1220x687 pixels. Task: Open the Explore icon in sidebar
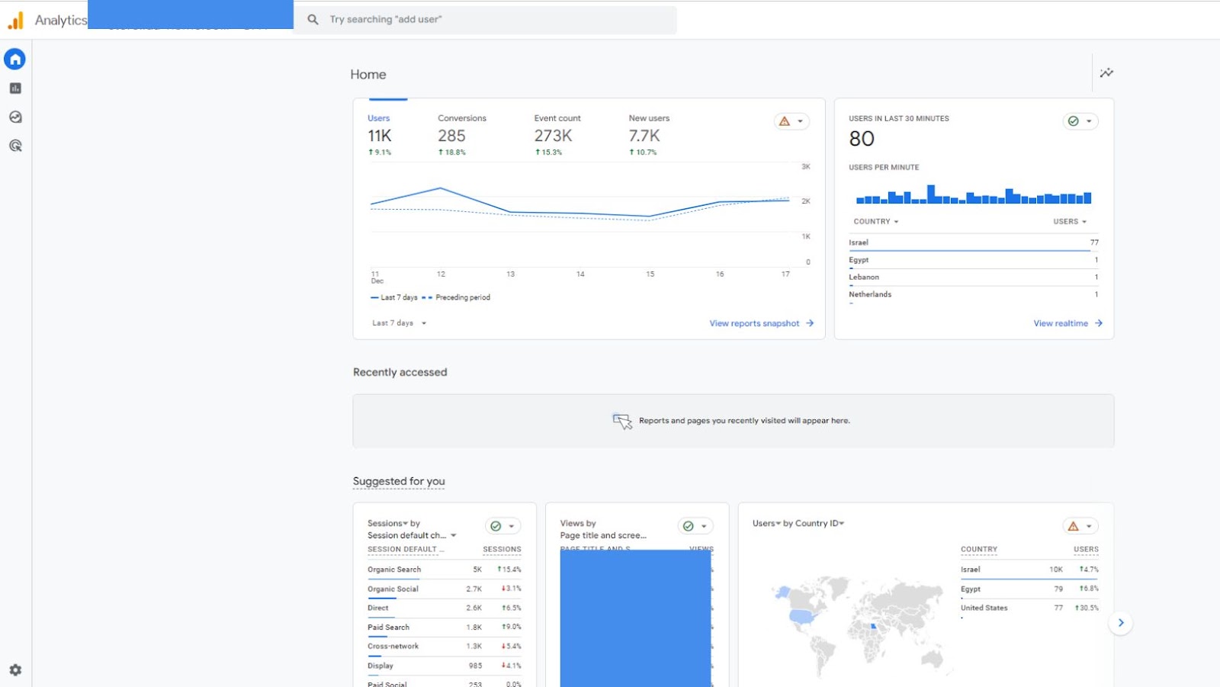pyautogui.click(x=15, y=117)
